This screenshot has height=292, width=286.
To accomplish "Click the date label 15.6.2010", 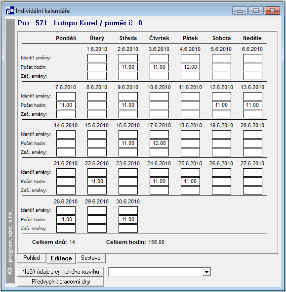I will click(x=97, y=125).
